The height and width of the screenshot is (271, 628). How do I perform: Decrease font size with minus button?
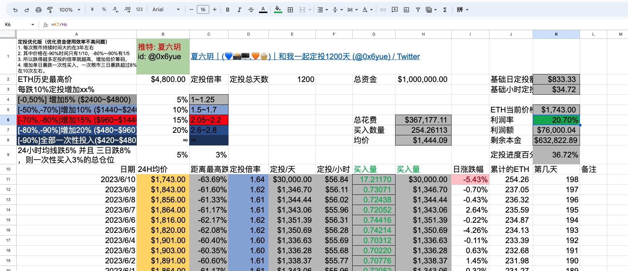[191, 10]
